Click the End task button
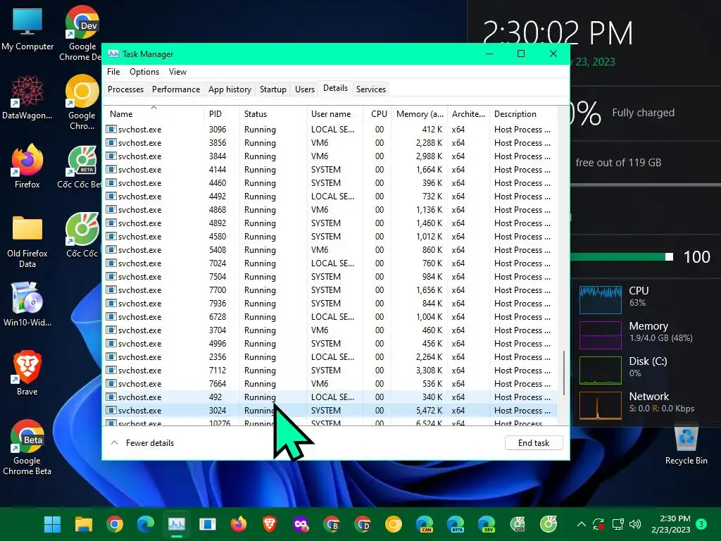This screenshot has height=541, width=721. click(x=534, y=442)
